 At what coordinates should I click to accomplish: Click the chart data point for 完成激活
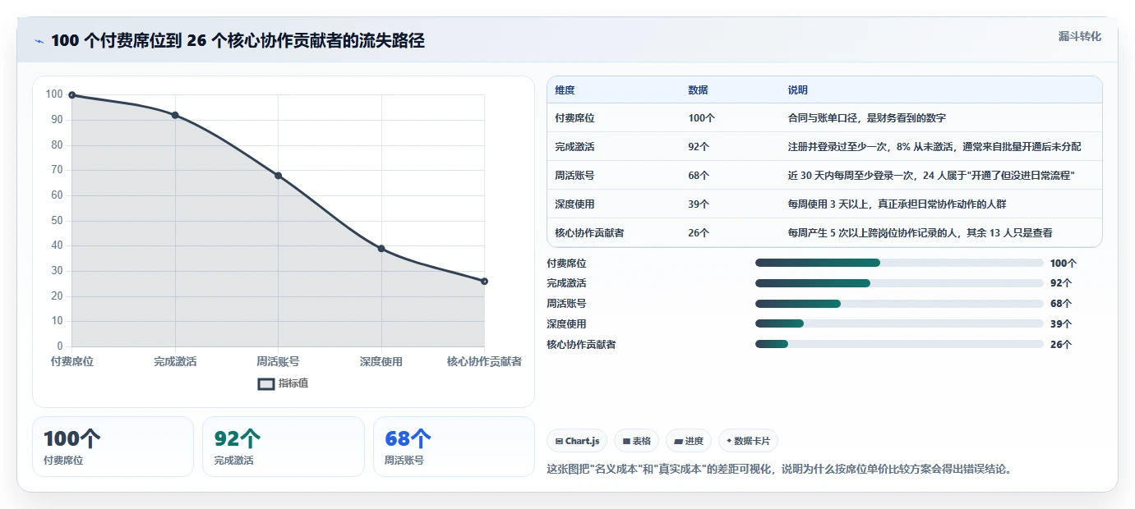175,115
